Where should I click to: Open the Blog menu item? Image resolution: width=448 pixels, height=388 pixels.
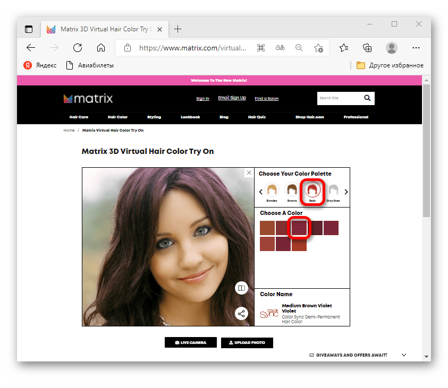[224, 117]
